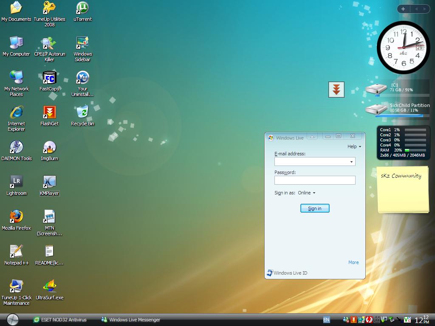Open the Start orb button

pyautogui.click(x=12, y=320)
